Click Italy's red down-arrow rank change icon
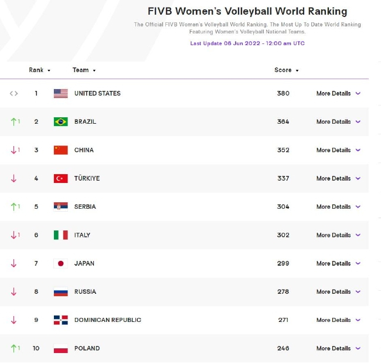 pos(13,235)
